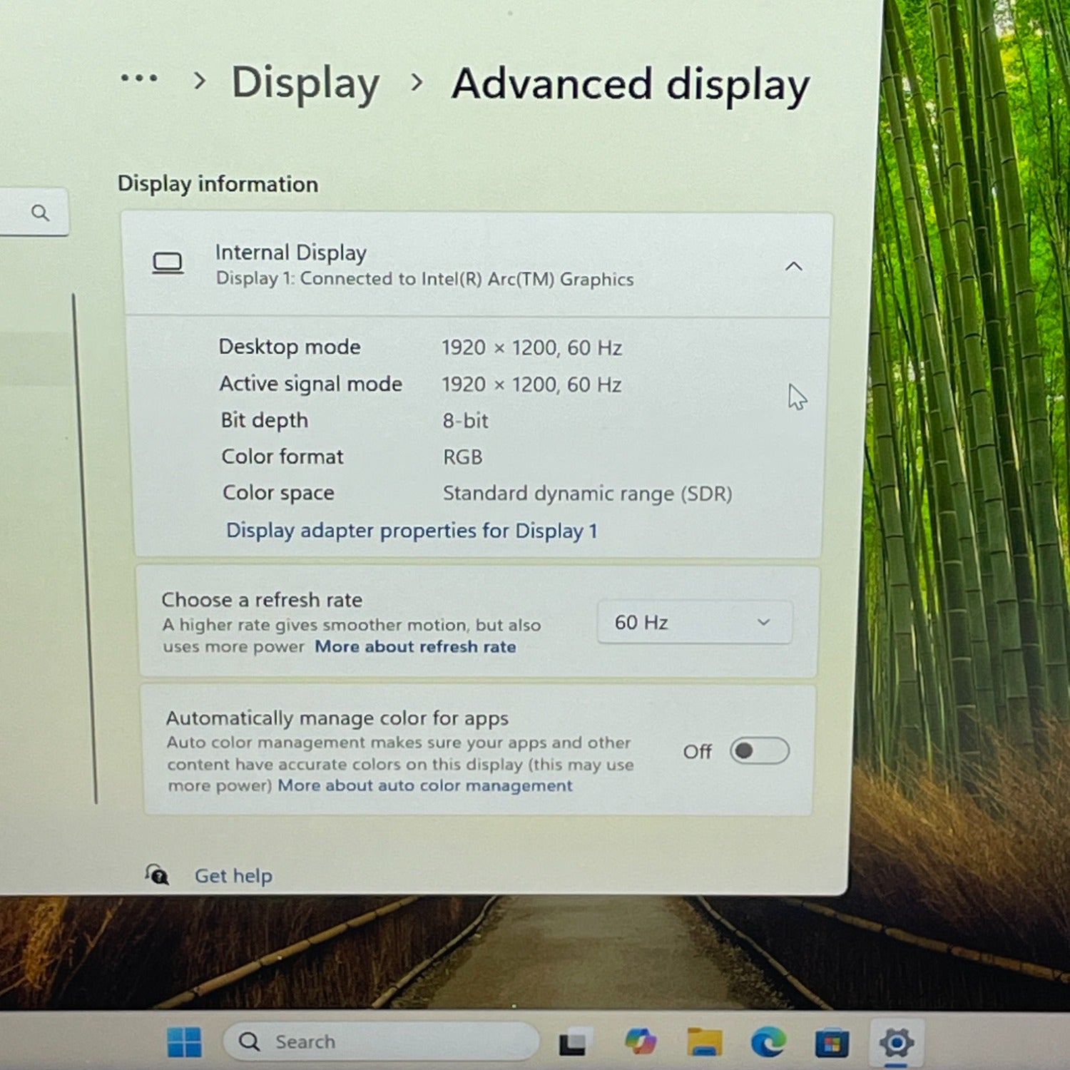The image size is (1070, 1070).
Task: Select Advanced display breadcrumb title
Action: click(x=631, y=86)
